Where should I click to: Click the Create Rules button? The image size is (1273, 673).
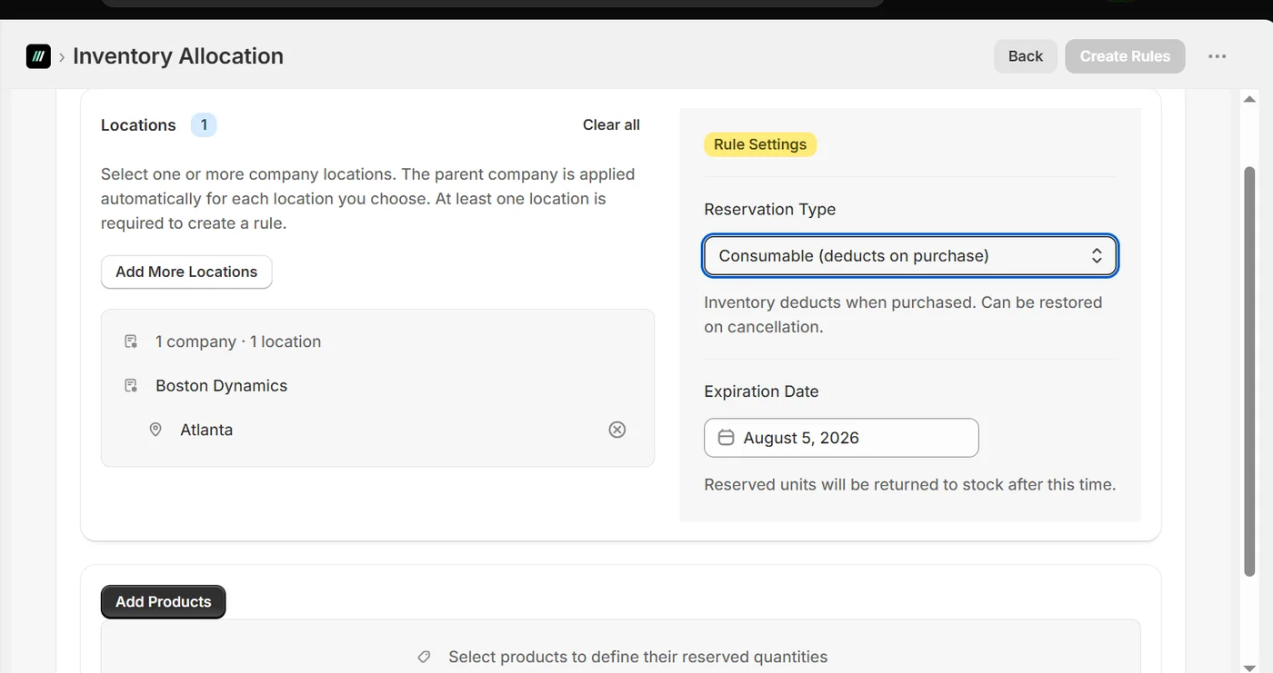click(1125, 56)
